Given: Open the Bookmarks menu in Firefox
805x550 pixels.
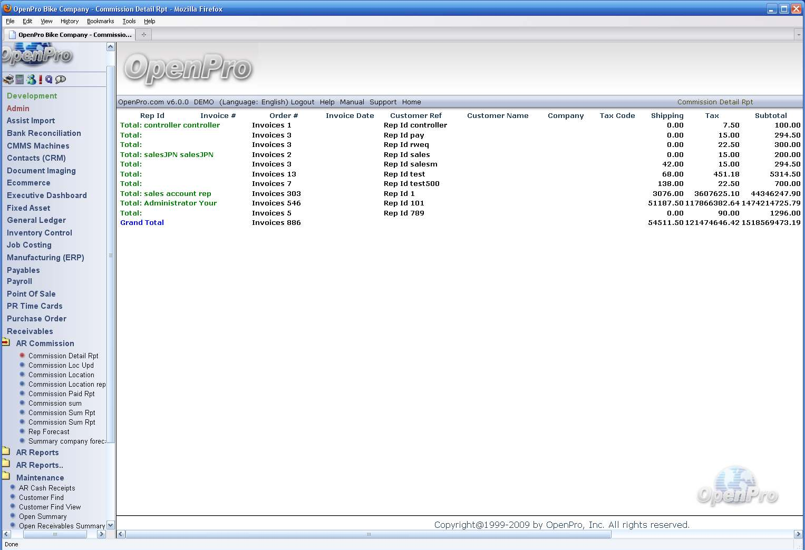Looking at the screenshot, I should (100, 21).
